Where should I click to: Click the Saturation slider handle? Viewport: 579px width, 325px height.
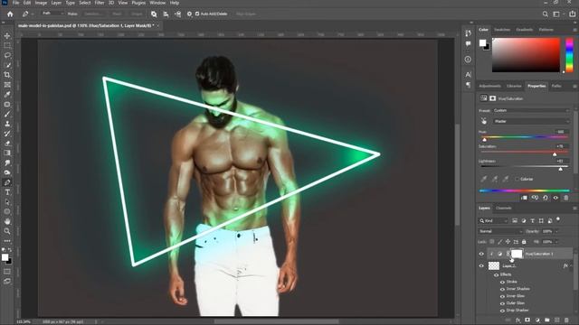(x=555, y=154)
